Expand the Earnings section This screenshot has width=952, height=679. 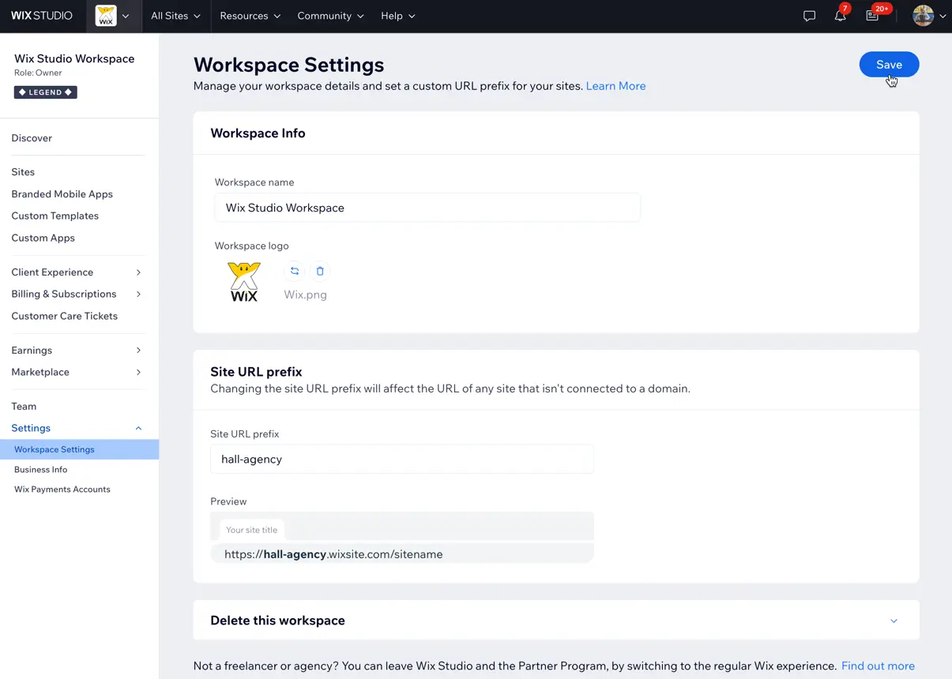pyautogui.click(x=77, y=351)
